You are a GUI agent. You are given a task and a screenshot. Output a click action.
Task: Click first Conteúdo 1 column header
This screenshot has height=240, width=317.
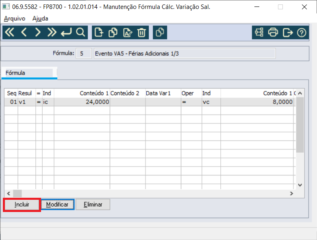pyautogui.click(x=82, y=93)
